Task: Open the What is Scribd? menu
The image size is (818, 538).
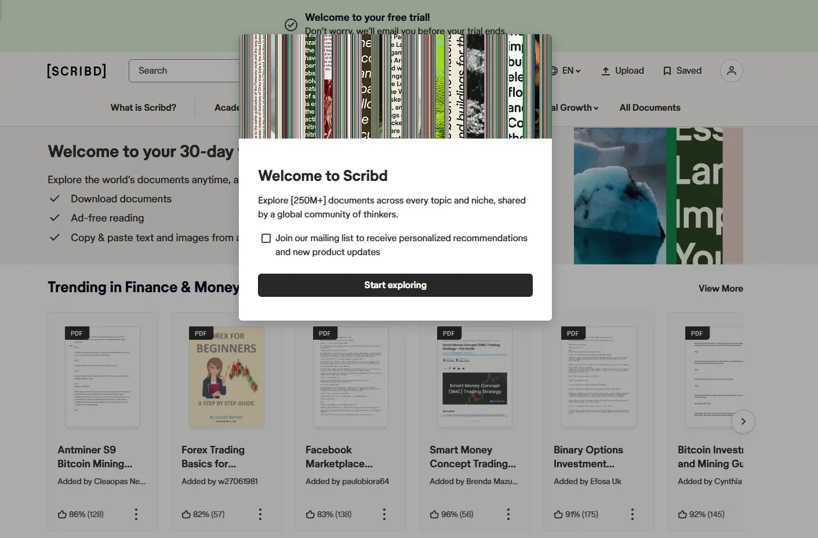Action: [143, 108]
